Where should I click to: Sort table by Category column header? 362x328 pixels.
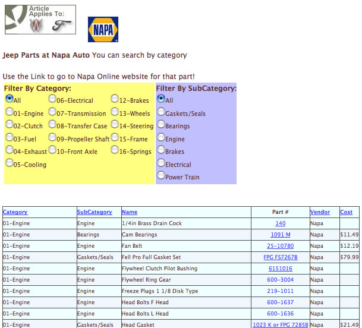[x=15, y=212]
